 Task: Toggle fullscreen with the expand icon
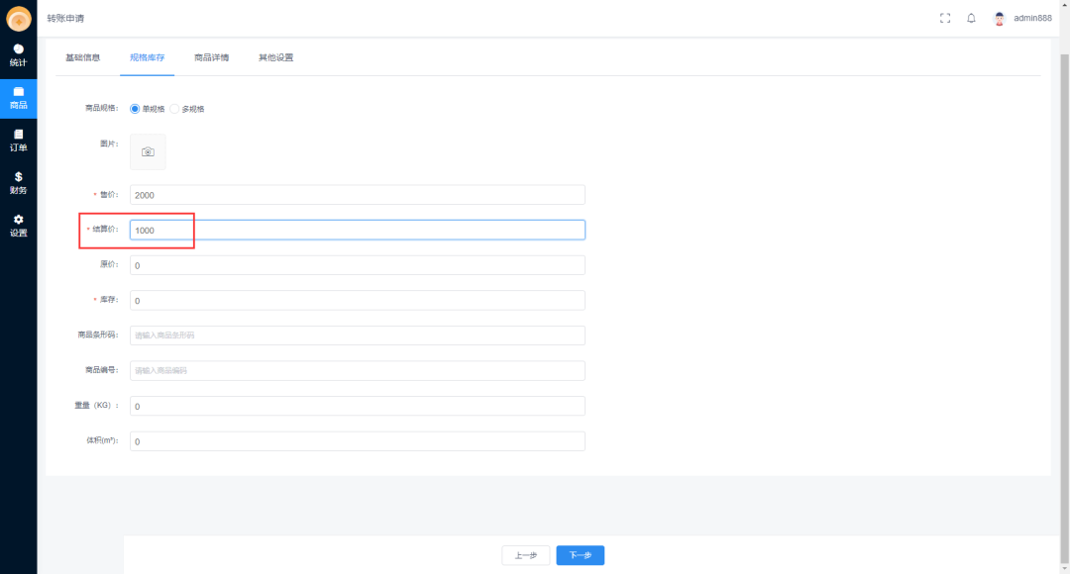(x=945, y=17)
